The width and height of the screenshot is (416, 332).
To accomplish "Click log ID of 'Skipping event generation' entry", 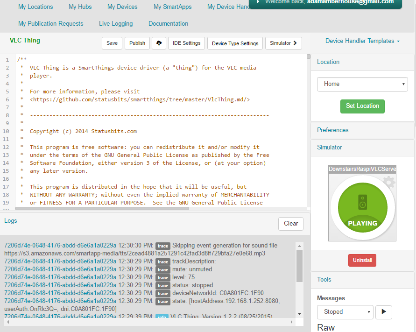I will (60, 246).
